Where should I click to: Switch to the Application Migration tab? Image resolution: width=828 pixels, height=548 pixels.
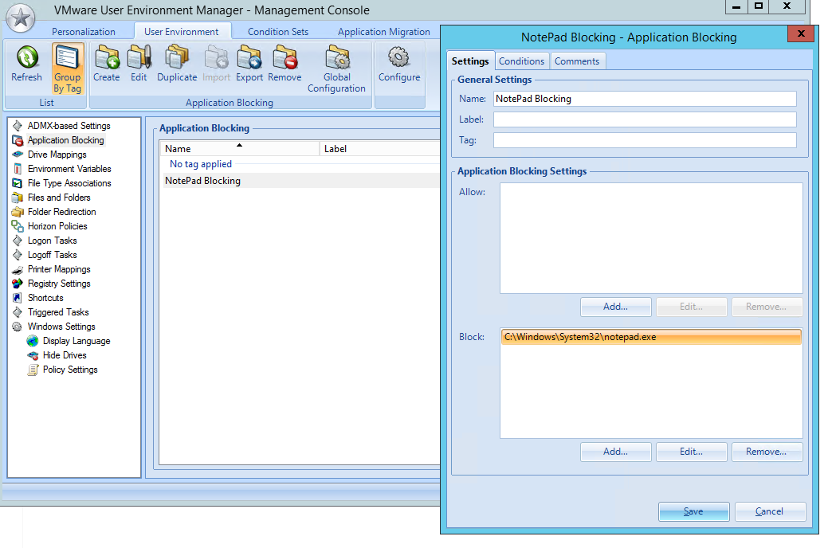(x=384, y=32)
